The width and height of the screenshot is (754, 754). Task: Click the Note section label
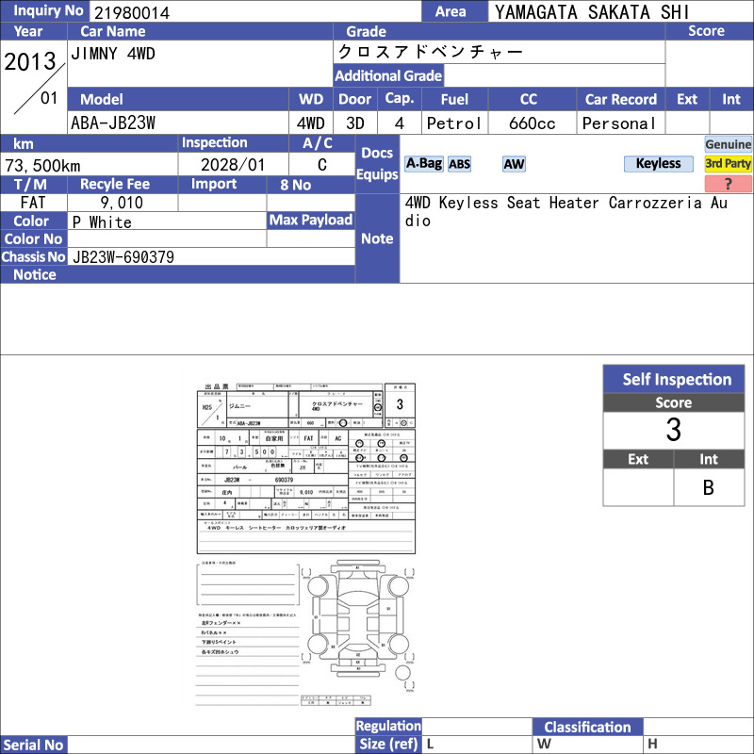377,238
